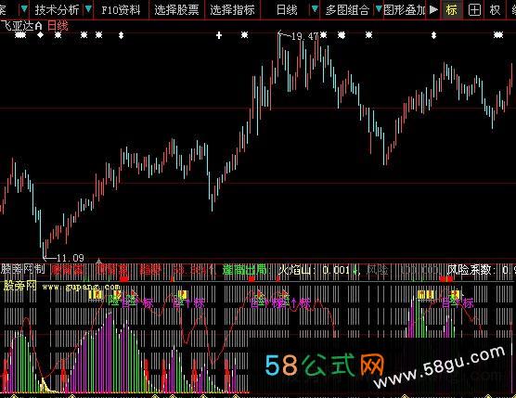
Task: Click the 权 ex-rights toolbar icon
Action: click(495, 10)
